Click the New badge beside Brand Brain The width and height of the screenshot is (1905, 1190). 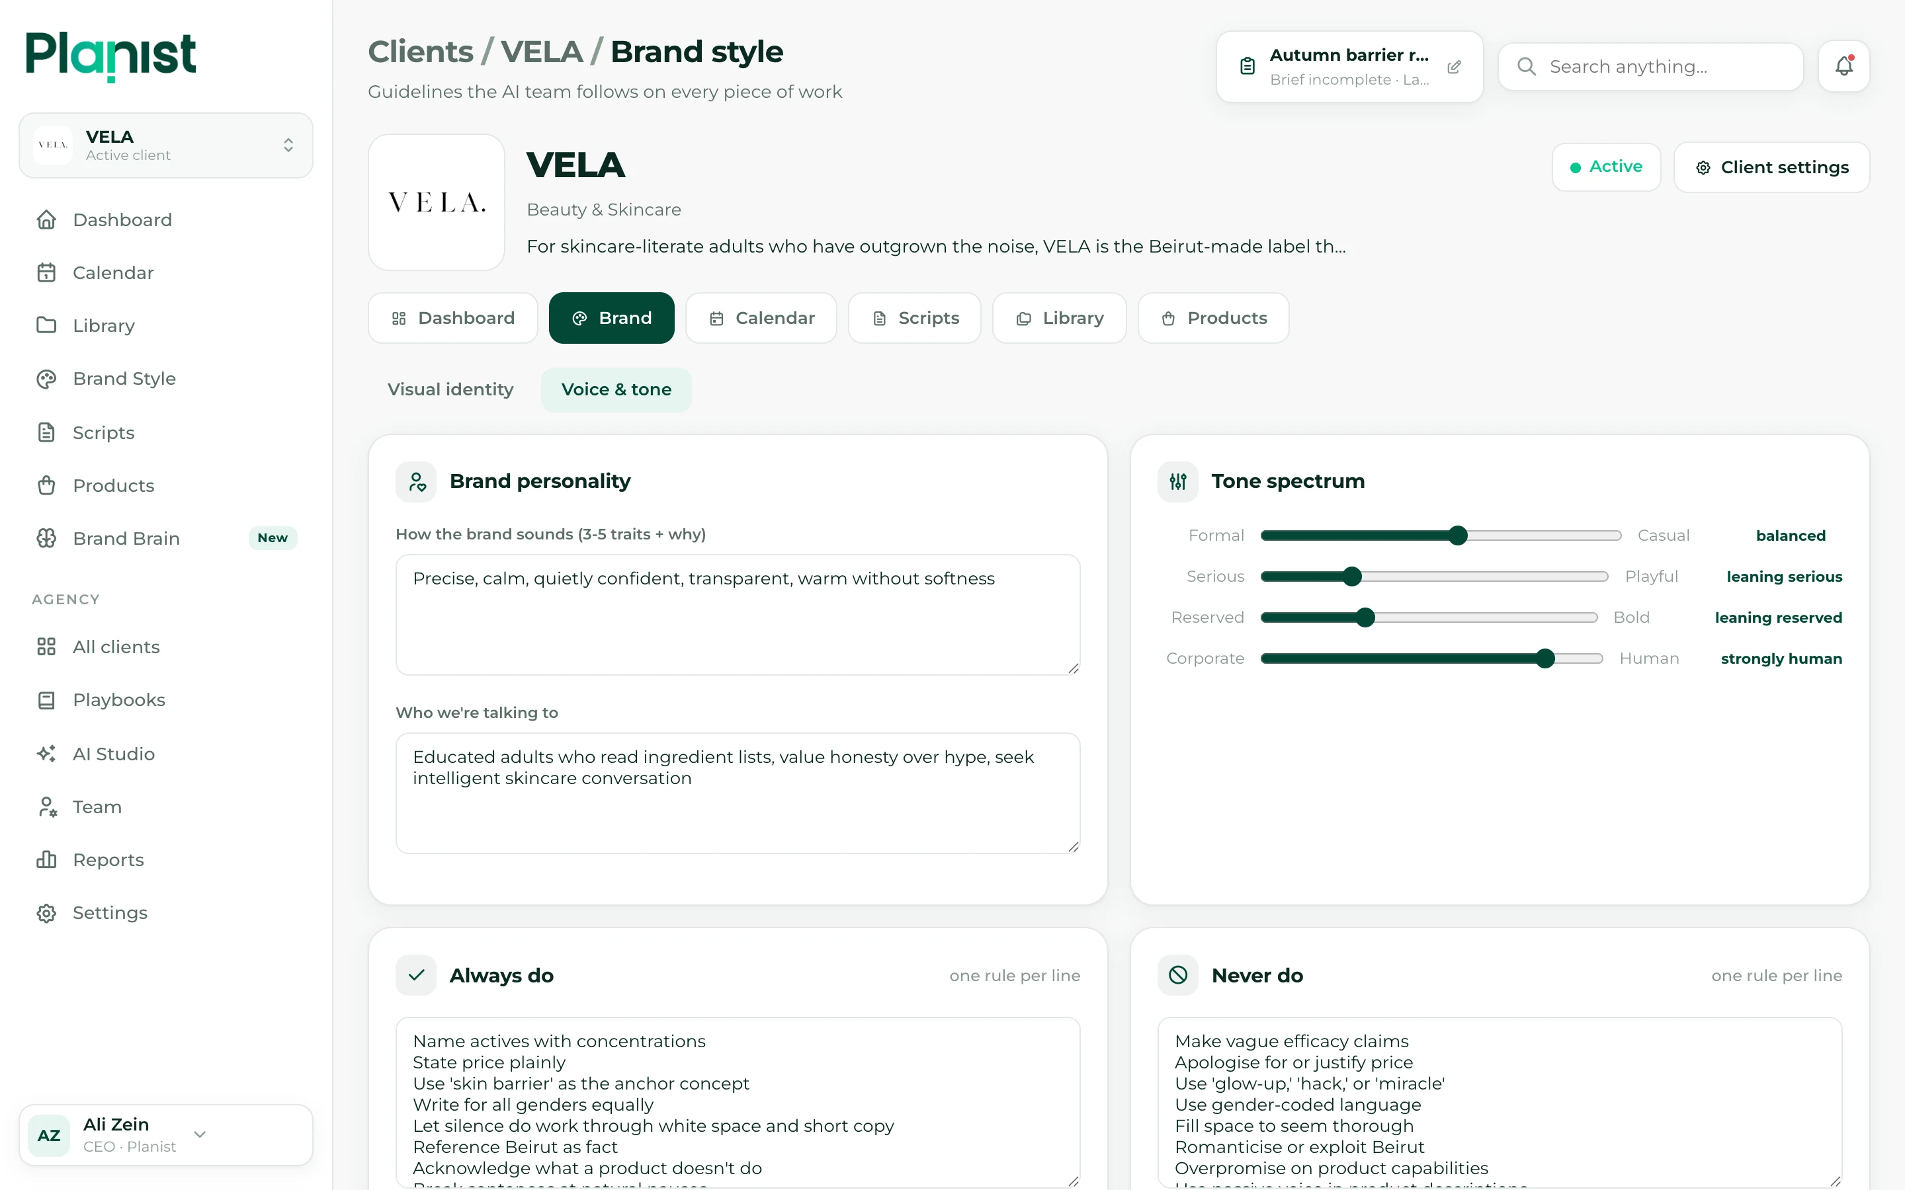(273, 537)
